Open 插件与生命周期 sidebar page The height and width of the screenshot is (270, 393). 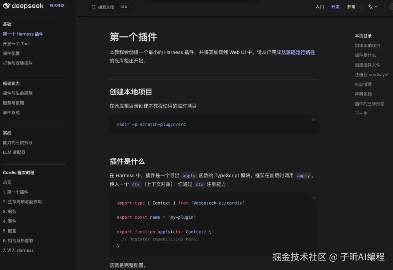17,93
